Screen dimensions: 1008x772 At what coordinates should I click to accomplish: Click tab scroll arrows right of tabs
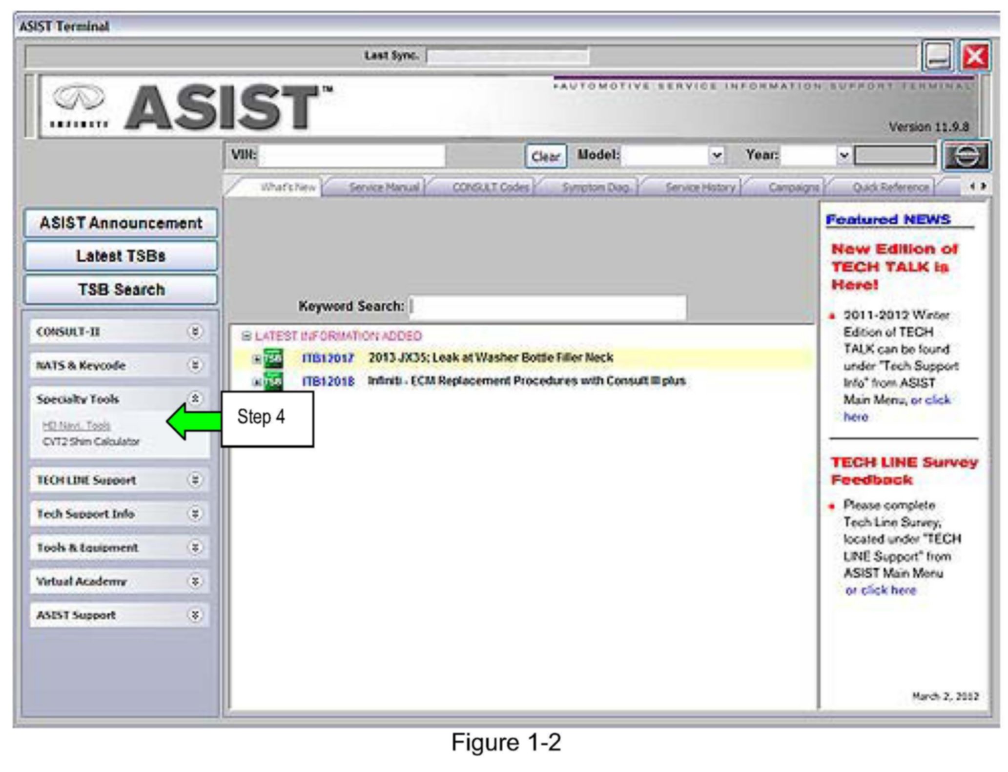(x=978, y=186)
